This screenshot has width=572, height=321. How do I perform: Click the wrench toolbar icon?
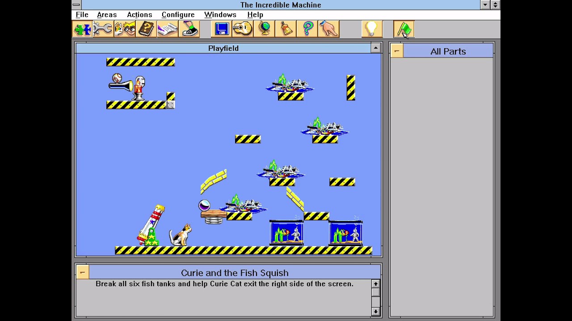103,29
